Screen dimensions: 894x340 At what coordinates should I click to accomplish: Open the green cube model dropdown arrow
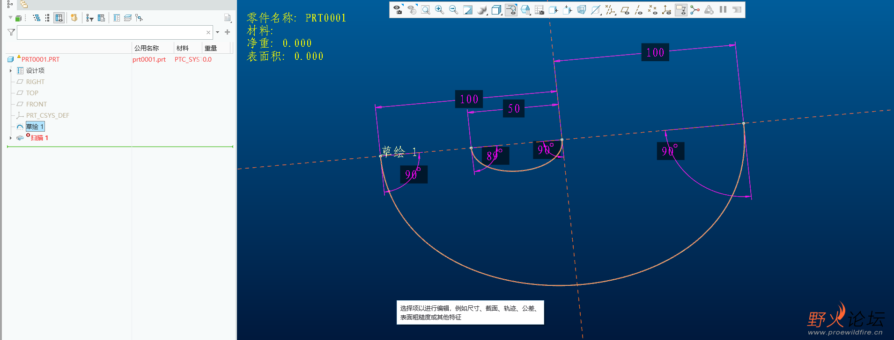10,18
